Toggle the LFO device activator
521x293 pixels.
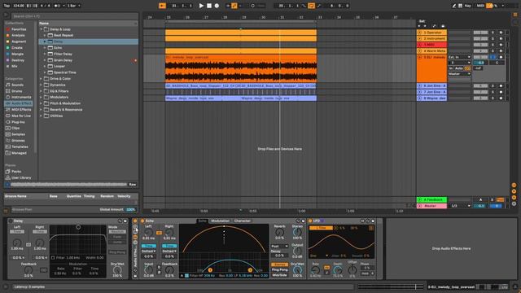pyautogui.click(x=310, y=221)
